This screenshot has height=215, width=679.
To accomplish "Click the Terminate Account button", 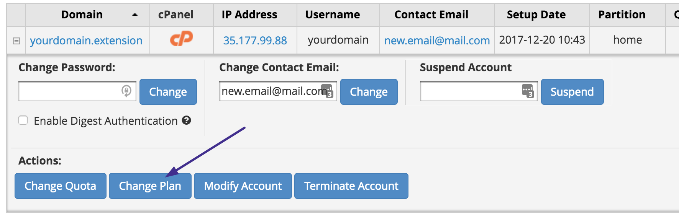I will (x=351, y=186).
